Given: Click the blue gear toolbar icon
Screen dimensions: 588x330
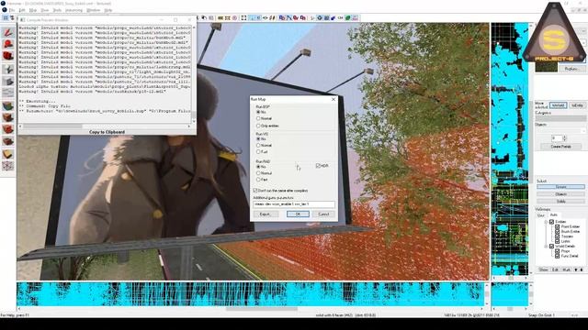Looking at the screenshot, I should point(320,17).
